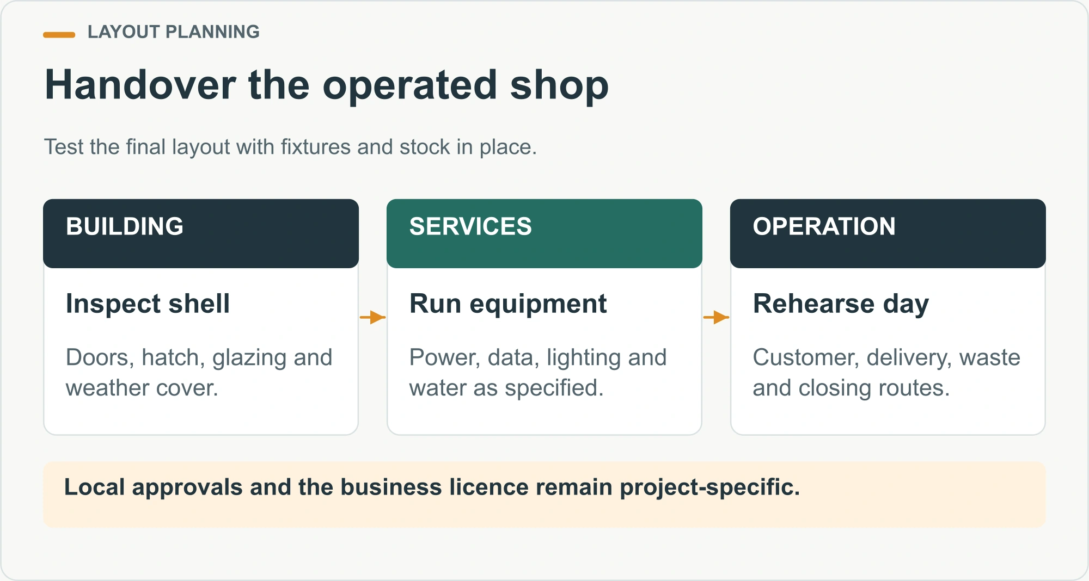Click 'Doors, hatch, glazing and weather cover.'
The width and height of the screenshot is (1089, 581).
tap(199, 373)
